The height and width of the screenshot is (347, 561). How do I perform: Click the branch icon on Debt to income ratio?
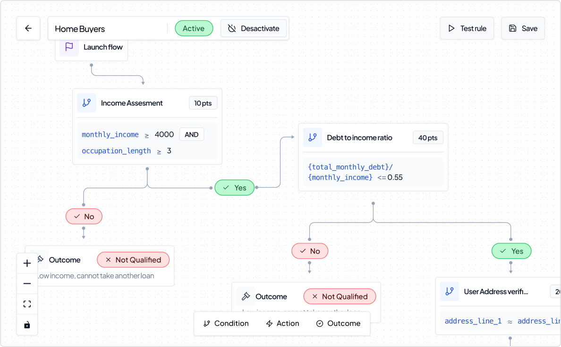tap(312, 137)
